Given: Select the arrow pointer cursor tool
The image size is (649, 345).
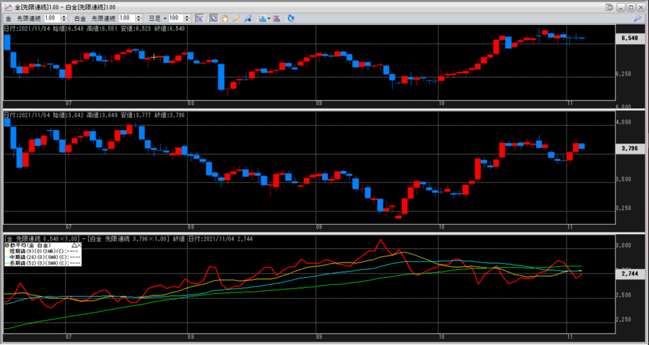Looking at the screenshot, I should pos(213,18).
